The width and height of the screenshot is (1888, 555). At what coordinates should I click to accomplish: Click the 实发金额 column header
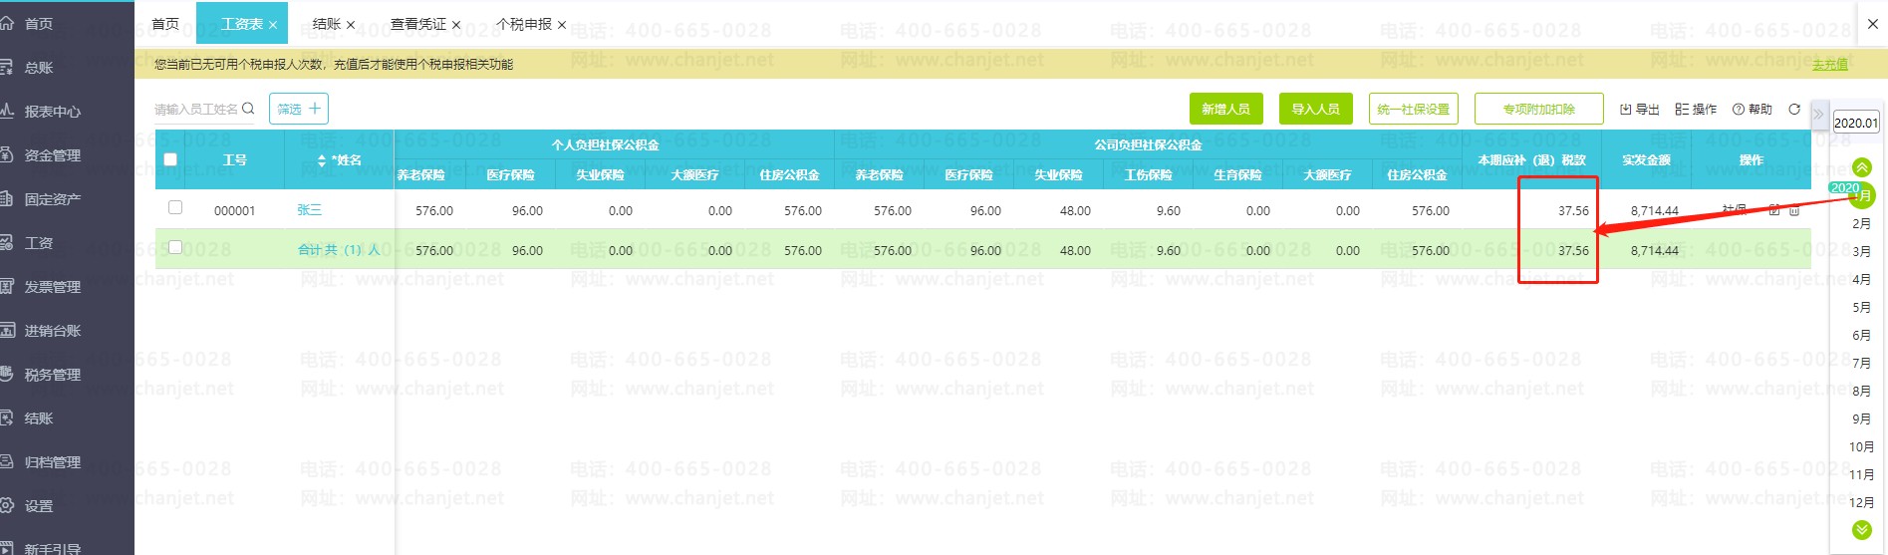pyautogui.click(x=1646, y=160)
